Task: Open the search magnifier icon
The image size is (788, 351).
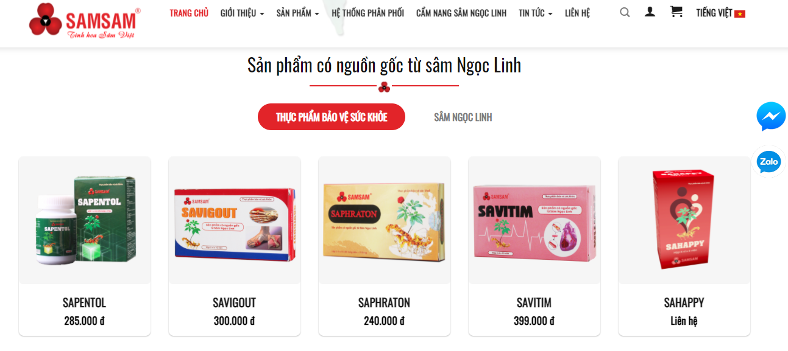Action: (x=625, y=12)
